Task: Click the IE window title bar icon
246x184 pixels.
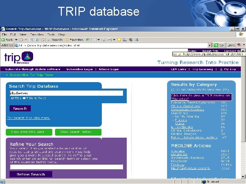Action: 3,29
